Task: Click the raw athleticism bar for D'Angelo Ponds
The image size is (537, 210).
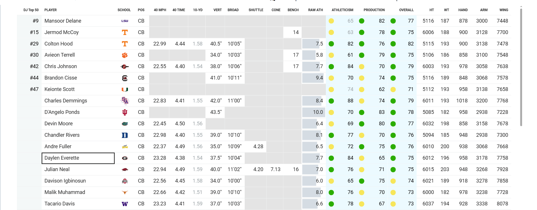Action: 313,112
